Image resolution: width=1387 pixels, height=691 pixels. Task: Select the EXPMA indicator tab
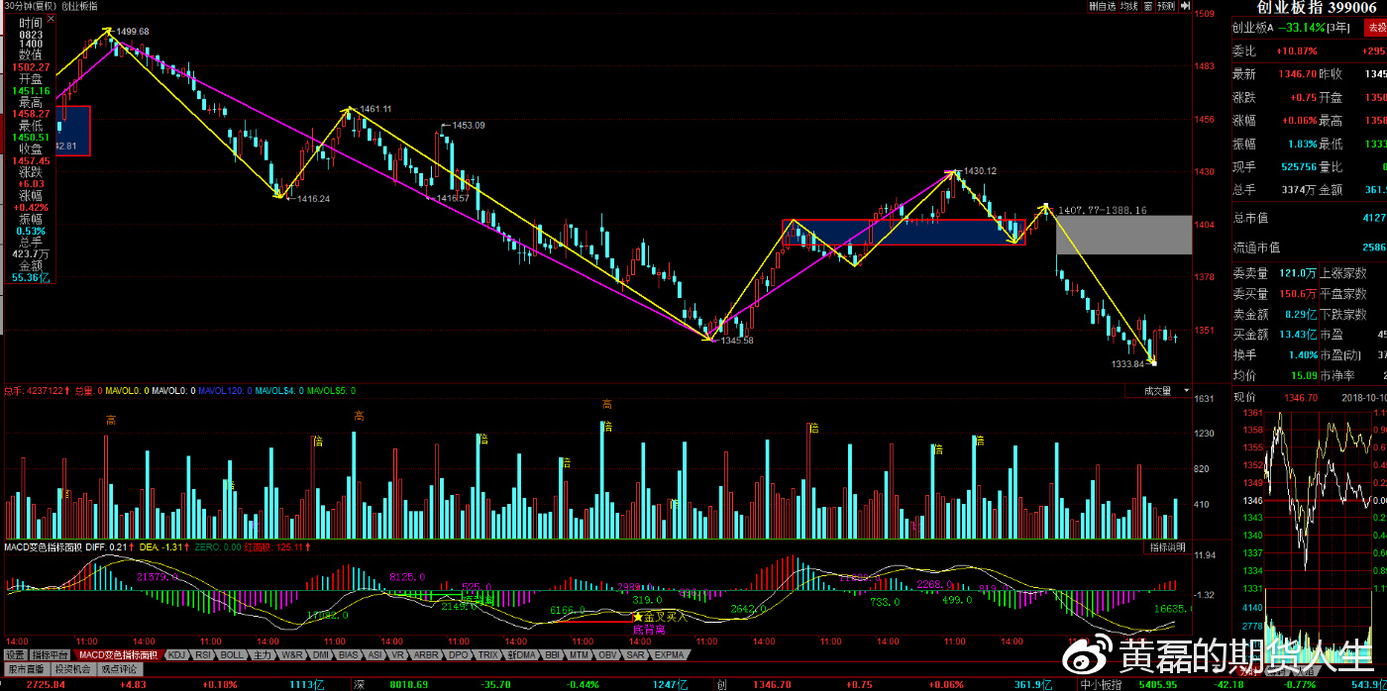(669, 654)
